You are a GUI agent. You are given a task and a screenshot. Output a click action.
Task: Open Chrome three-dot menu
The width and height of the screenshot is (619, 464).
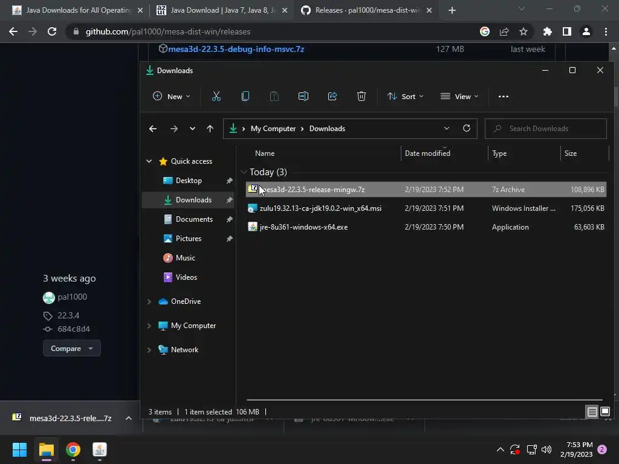(x=606, y=31)
